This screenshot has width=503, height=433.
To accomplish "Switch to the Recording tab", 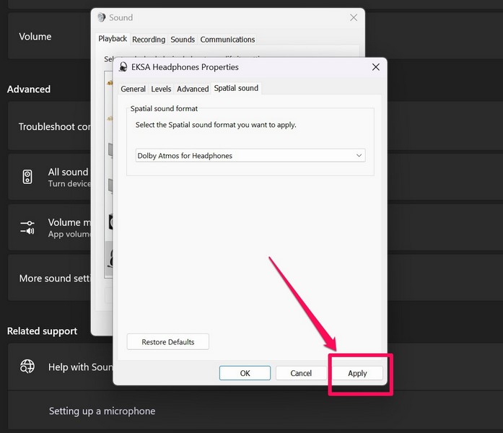I will 149,40.
